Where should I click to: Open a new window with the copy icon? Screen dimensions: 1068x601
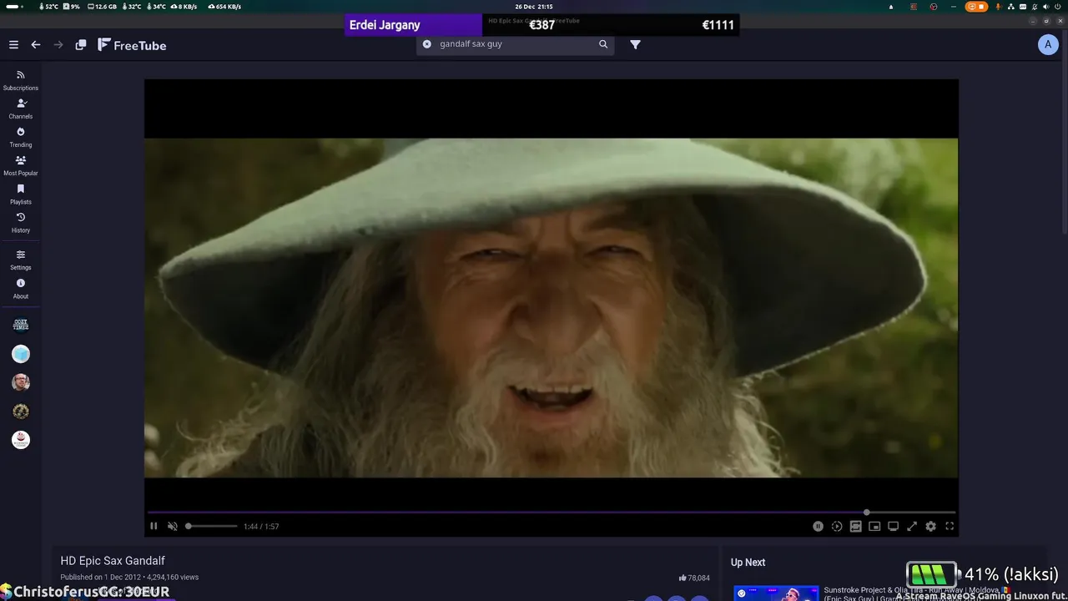81,45
